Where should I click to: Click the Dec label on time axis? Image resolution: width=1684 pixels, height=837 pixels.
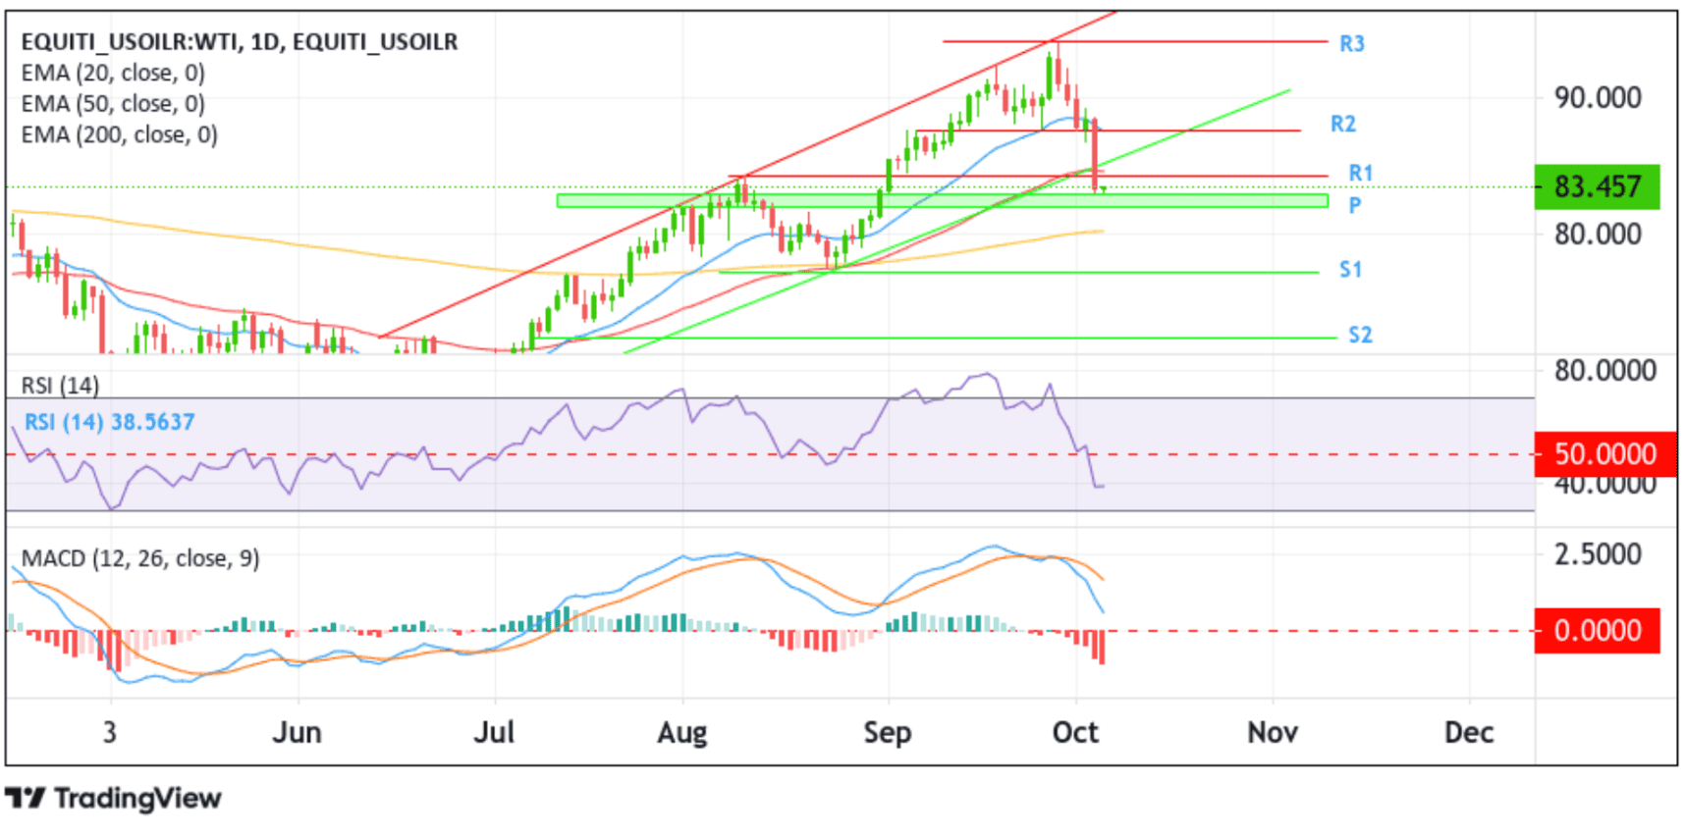[x=1469, y=732]
